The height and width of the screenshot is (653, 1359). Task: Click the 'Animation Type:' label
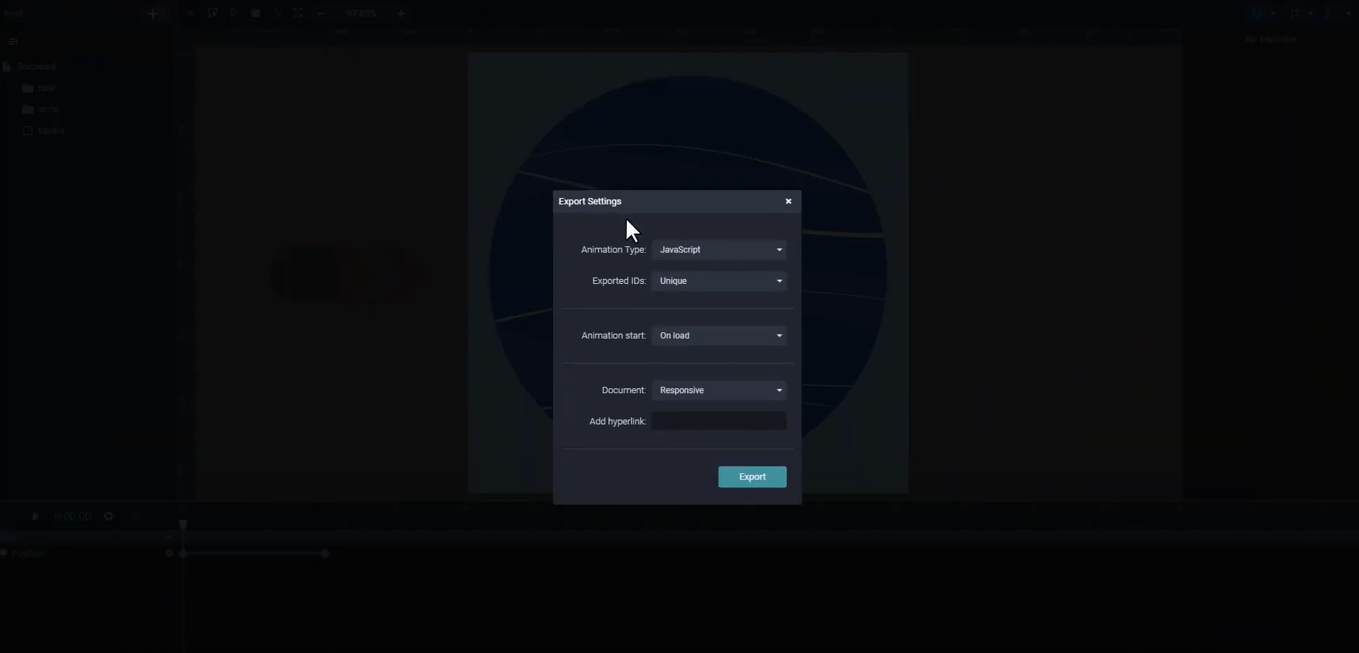(x=613, y=250)
